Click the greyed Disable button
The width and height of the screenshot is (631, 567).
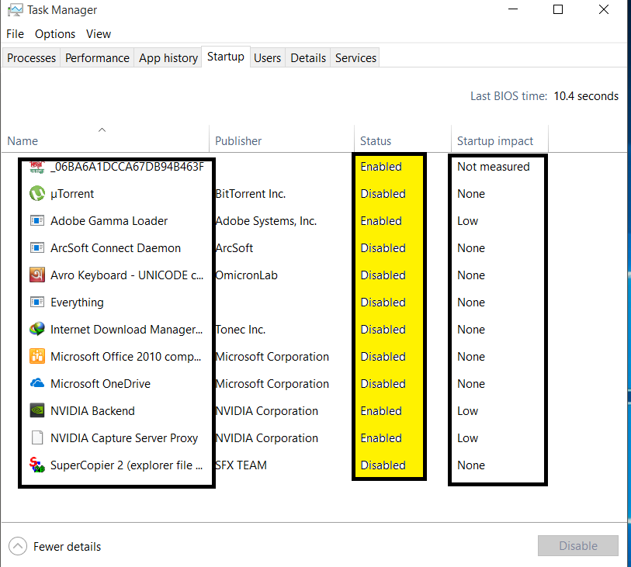pos(578,546)
